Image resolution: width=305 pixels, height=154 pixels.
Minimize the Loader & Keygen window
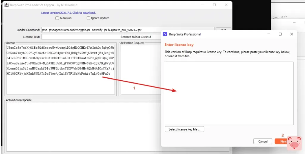tap(203, 5)
